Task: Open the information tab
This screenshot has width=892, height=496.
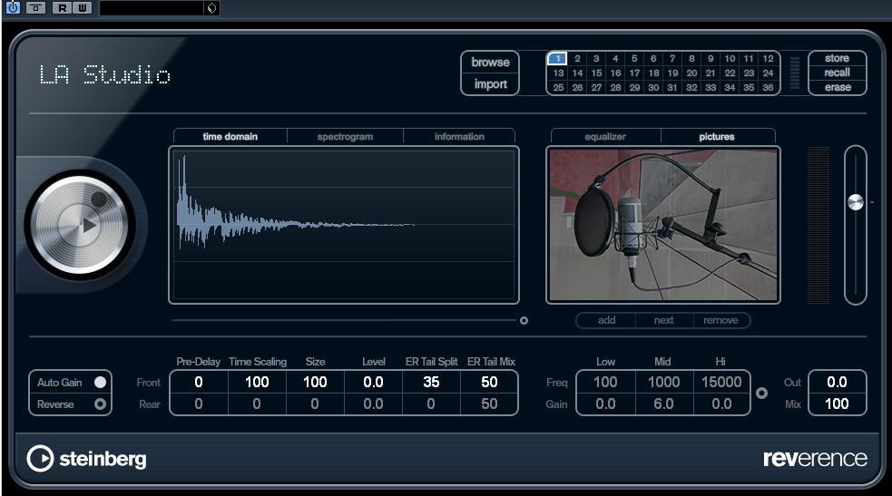Action: point(460,136)
